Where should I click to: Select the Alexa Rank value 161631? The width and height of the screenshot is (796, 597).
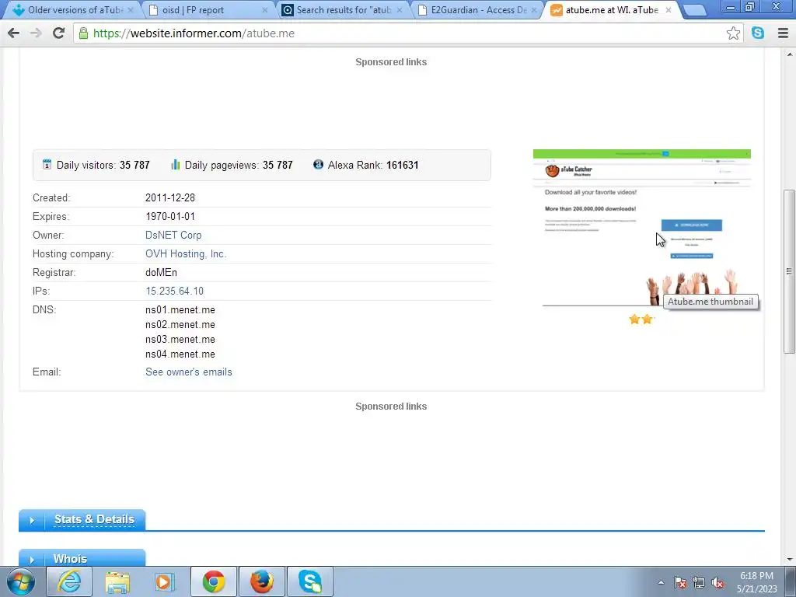click(402, 165)
